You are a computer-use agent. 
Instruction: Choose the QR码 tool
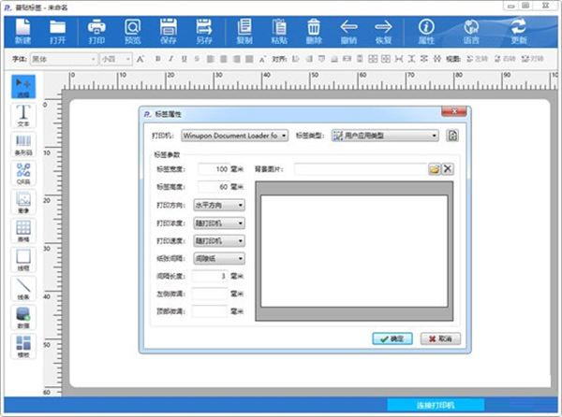23,174
